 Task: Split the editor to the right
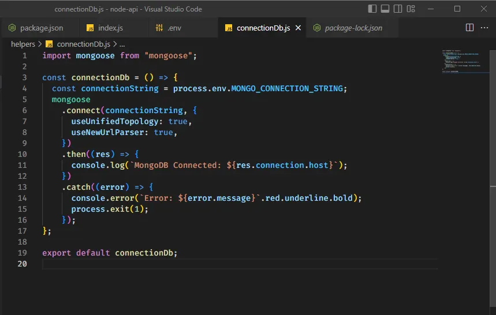tap(470, 28)
